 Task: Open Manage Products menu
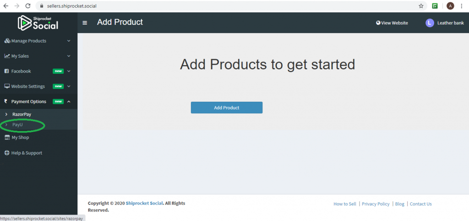coord(38,41)
